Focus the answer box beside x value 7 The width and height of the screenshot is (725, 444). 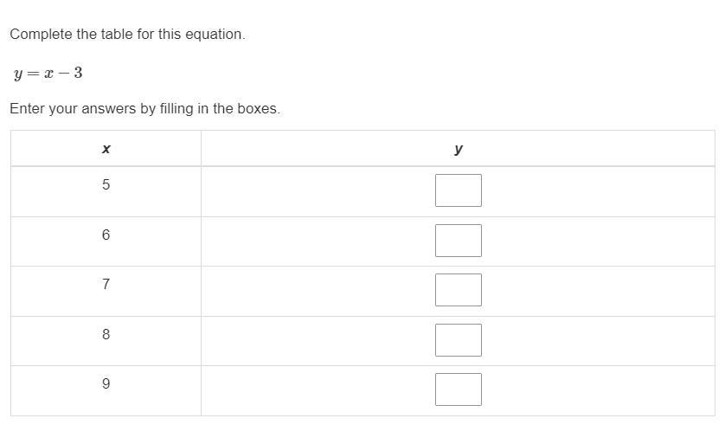[x=458, y=290]
